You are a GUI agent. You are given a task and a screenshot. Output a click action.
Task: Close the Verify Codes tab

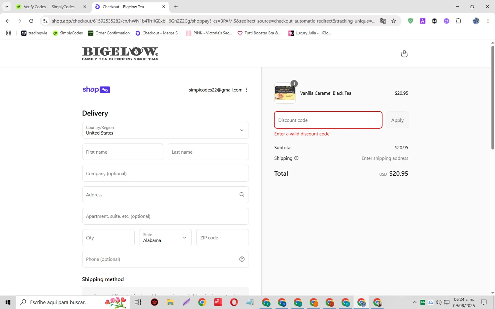tap(85, 7)
